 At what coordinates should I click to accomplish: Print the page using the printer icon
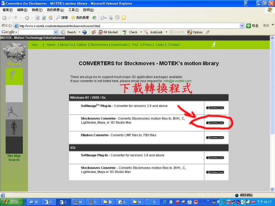[x=111, y=18]
